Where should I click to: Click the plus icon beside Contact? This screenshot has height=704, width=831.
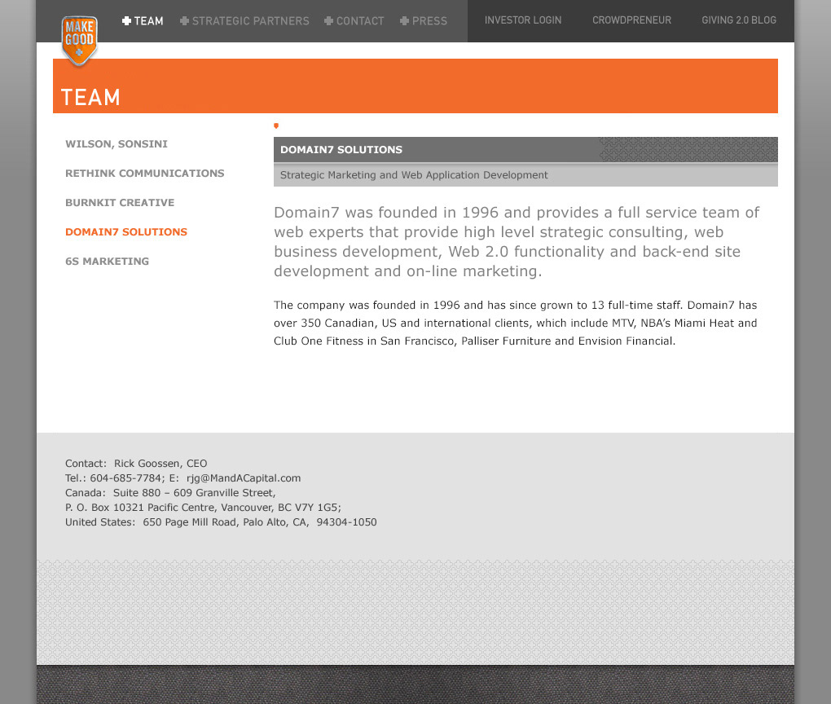coord(328,21)
